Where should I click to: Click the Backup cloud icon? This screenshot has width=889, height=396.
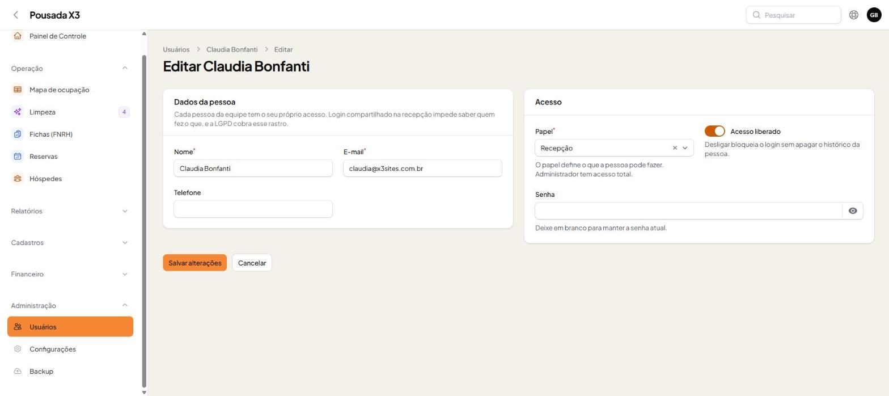(18, 371)
